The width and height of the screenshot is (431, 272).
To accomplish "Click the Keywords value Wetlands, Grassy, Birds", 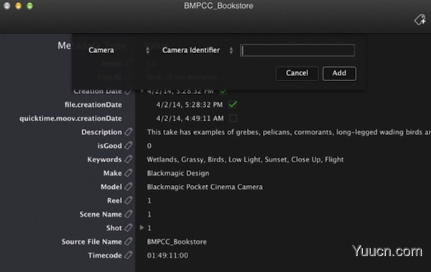I will [x=245, y=159].
